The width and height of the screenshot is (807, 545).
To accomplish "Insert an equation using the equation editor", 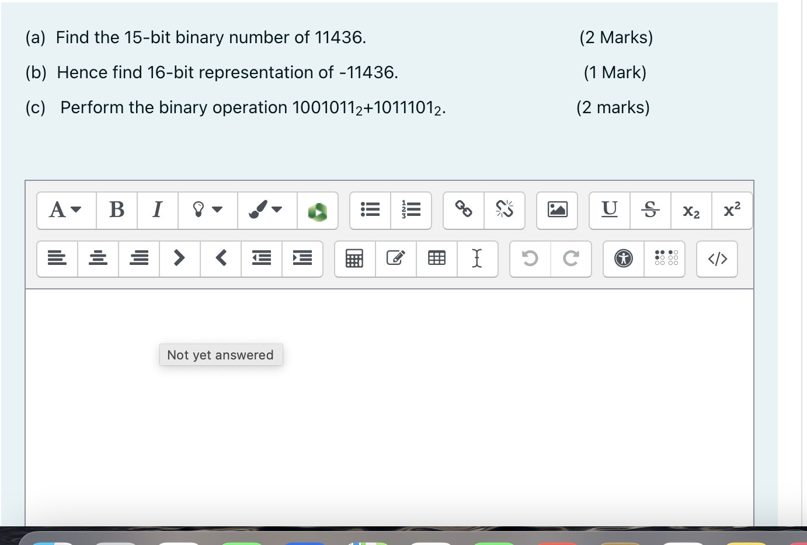I will coord(355,258).
